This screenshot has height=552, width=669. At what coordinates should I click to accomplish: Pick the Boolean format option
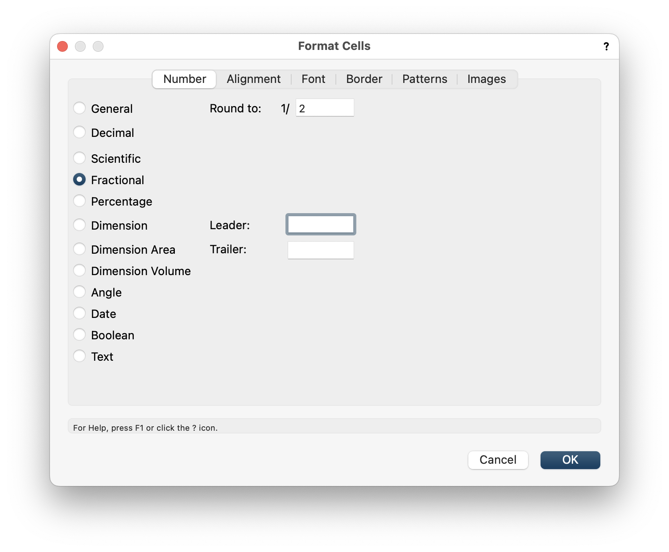[x=79, y=335]
